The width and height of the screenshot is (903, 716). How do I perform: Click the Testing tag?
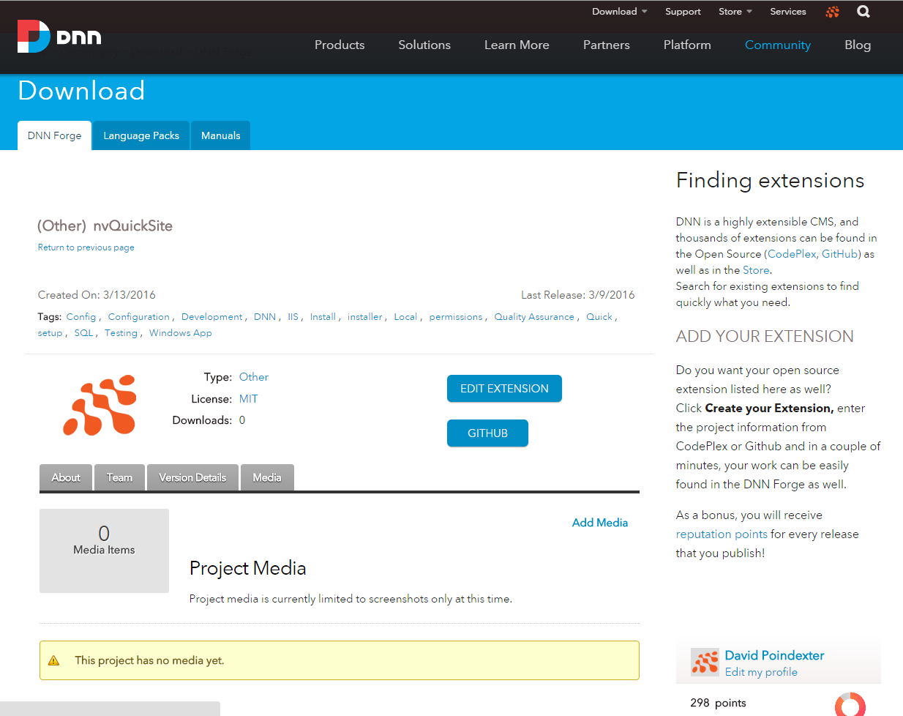coord(121,333)
